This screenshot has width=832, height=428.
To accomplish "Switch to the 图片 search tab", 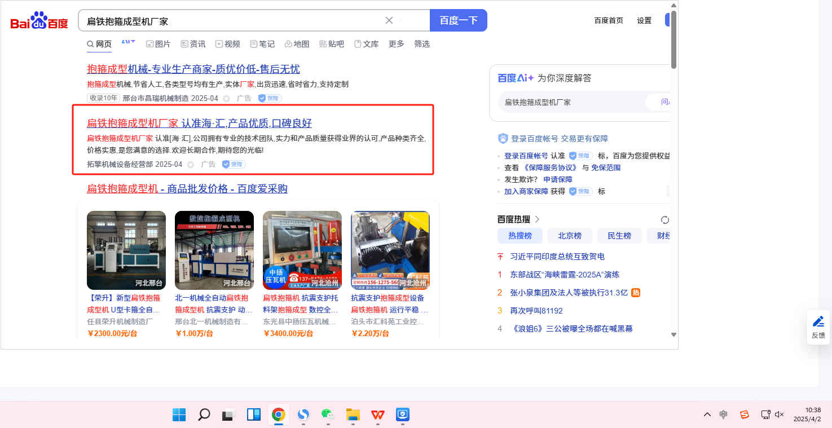I will pos(158,44).
